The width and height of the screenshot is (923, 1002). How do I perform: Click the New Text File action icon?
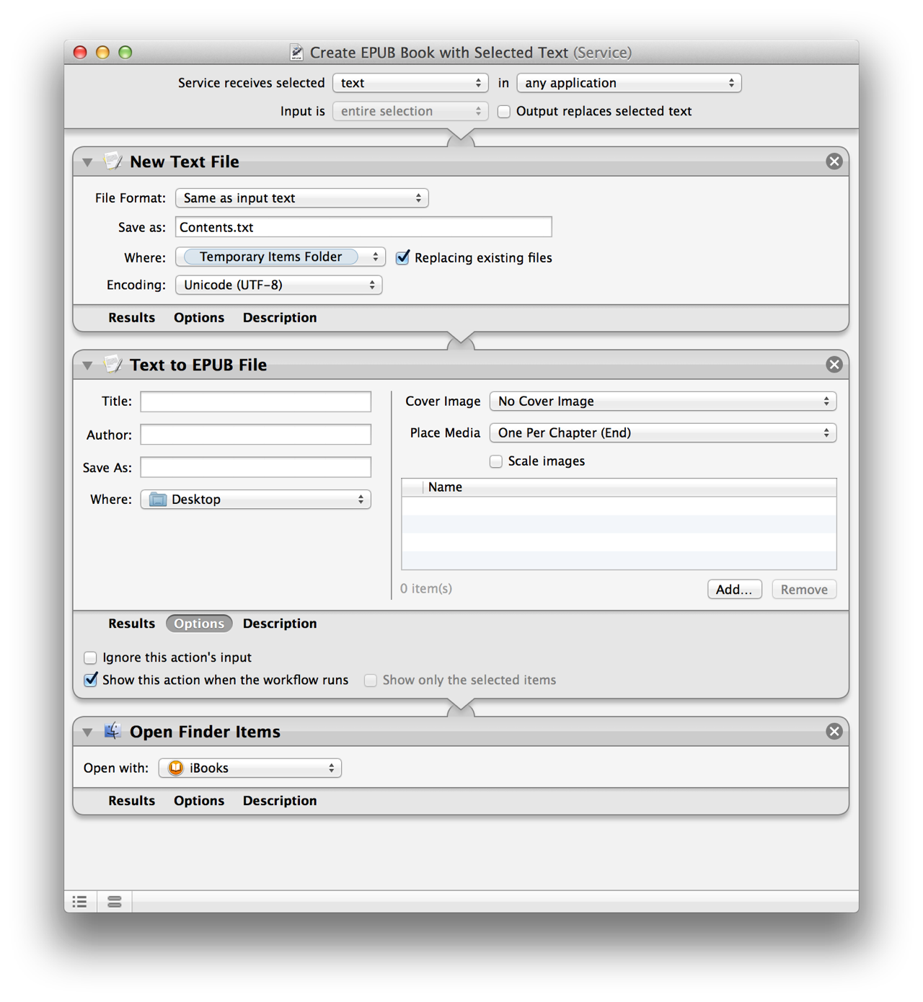pyautogui.click(x=112, y=161)
